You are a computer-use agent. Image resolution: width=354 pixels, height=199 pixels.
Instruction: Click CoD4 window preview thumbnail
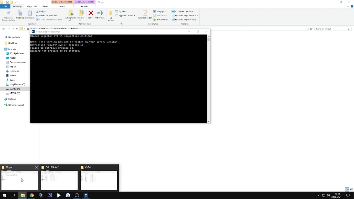(99, 180)
